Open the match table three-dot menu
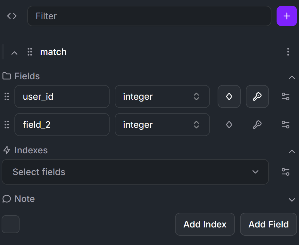Viewport: 299px width, 245px height. 288,52
